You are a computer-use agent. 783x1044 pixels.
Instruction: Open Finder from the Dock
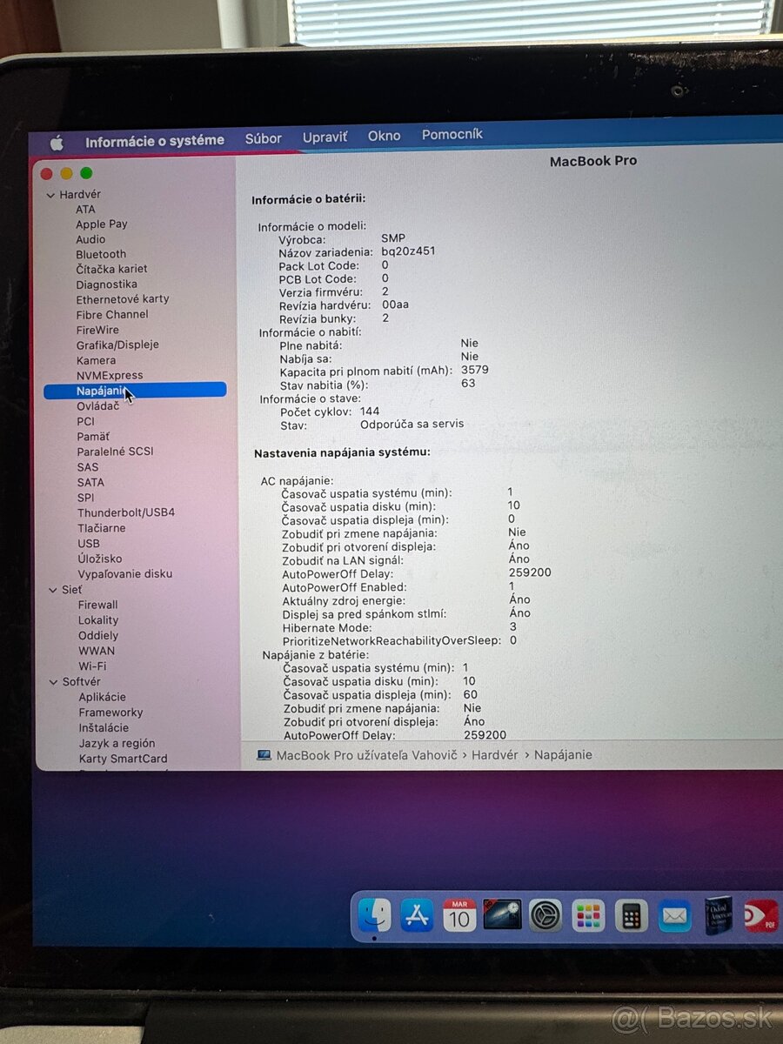(x=374, y=915)
